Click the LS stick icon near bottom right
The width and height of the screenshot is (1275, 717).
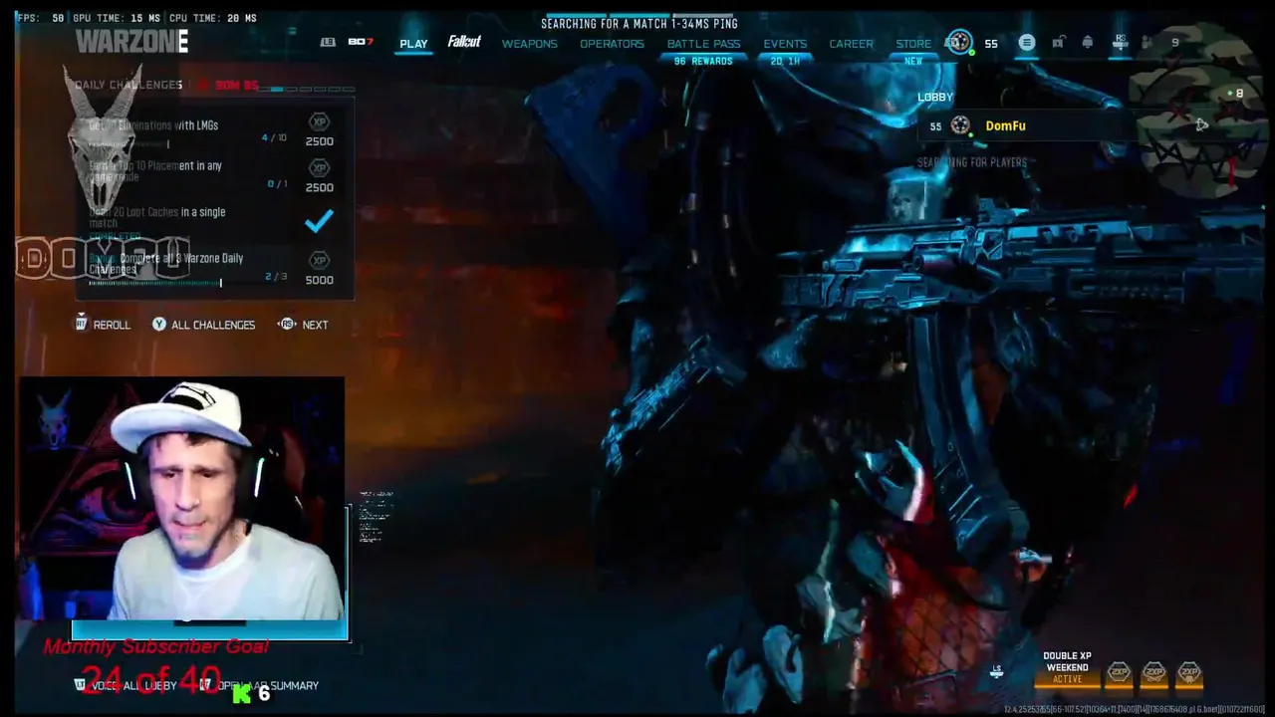click(996, 671)
